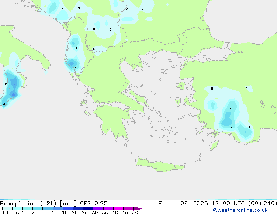This screenshot has width=277, height=214.
Task: Click the legend value "25"
Action: pyautogui.click(x=85, y=212)
